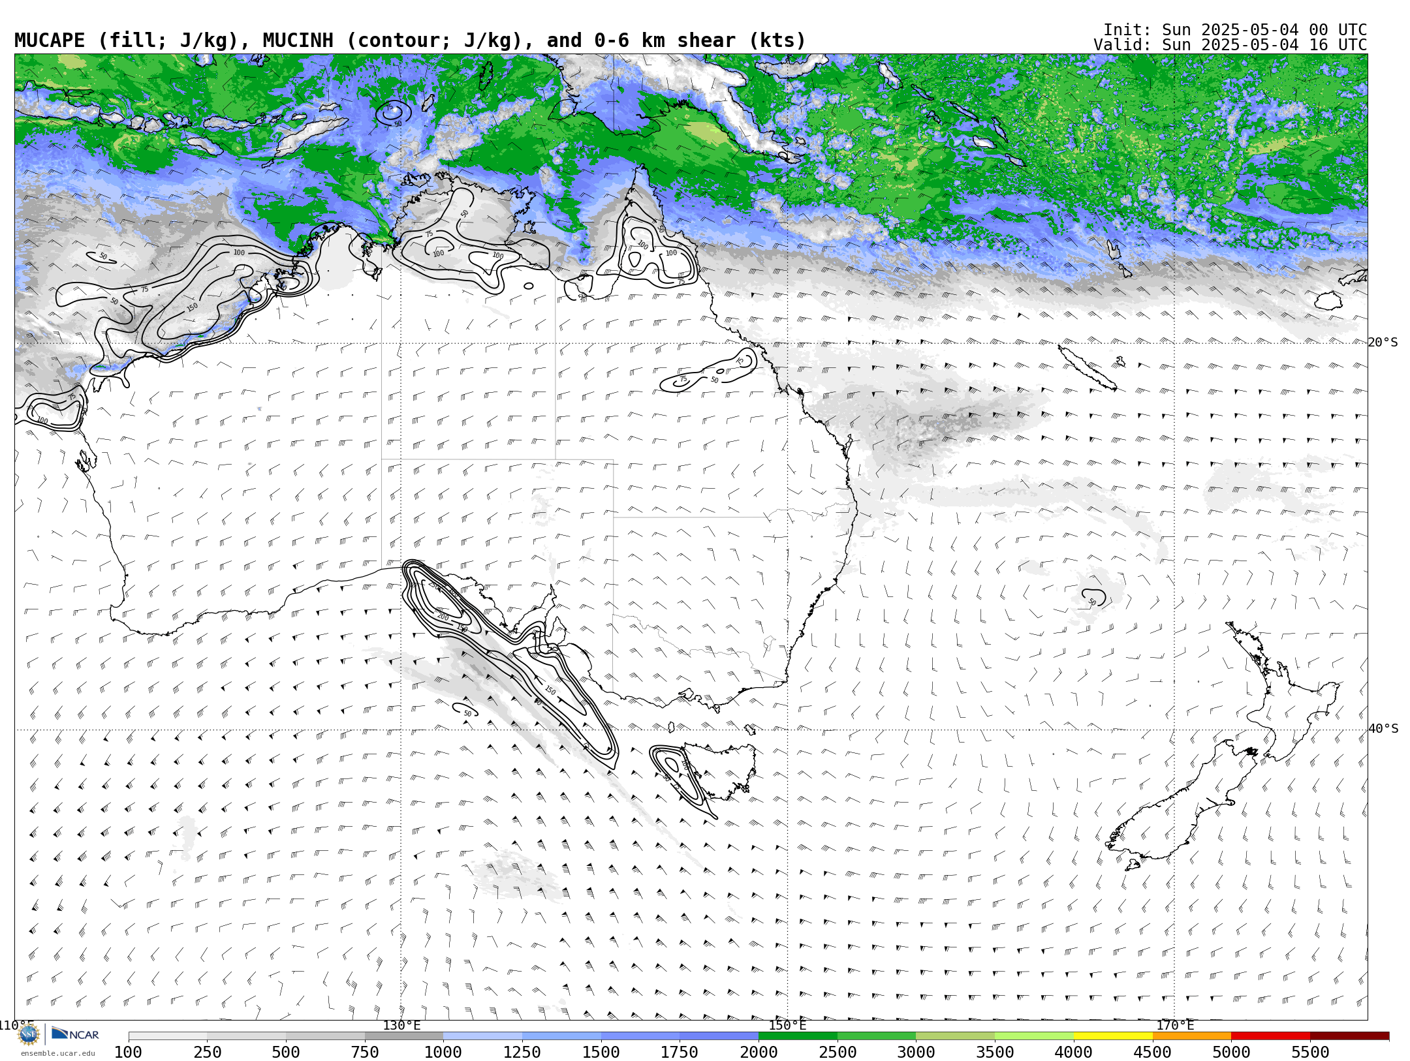The height and width of the screenshot is (1061, 1410).
Task: Click the 100 colorbar tick label
Action: (129, 1053)
